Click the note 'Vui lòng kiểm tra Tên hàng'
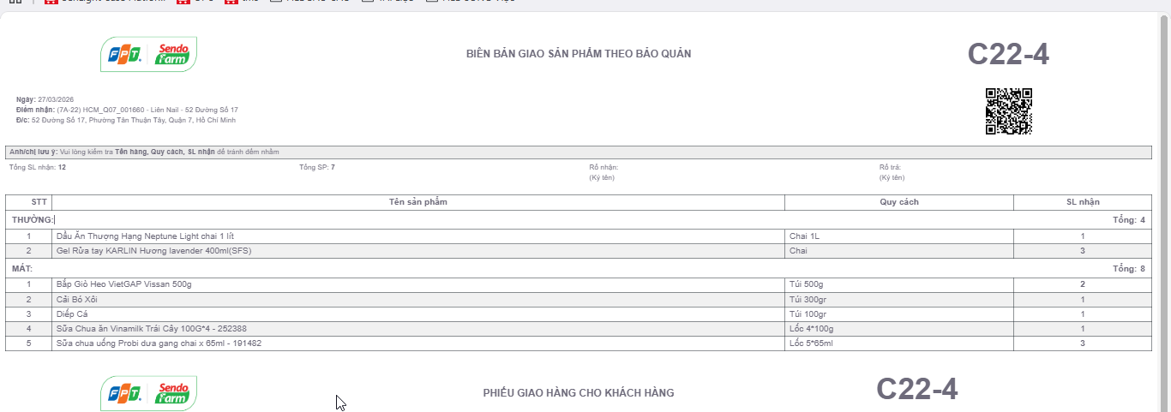1171x412 pixels. (144, 152)
